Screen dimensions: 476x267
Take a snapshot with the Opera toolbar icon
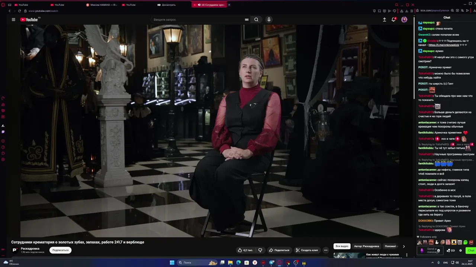pos(379,11)
